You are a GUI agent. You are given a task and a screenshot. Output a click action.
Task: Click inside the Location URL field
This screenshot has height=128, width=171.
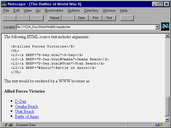85,27
